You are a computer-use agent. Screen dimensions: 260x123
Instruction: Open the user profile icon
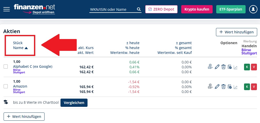[x=253, y=9]
